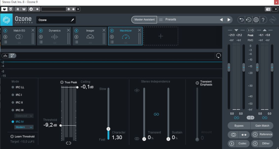
Task: Toggle transient sustain link icon
Action: 156,114
